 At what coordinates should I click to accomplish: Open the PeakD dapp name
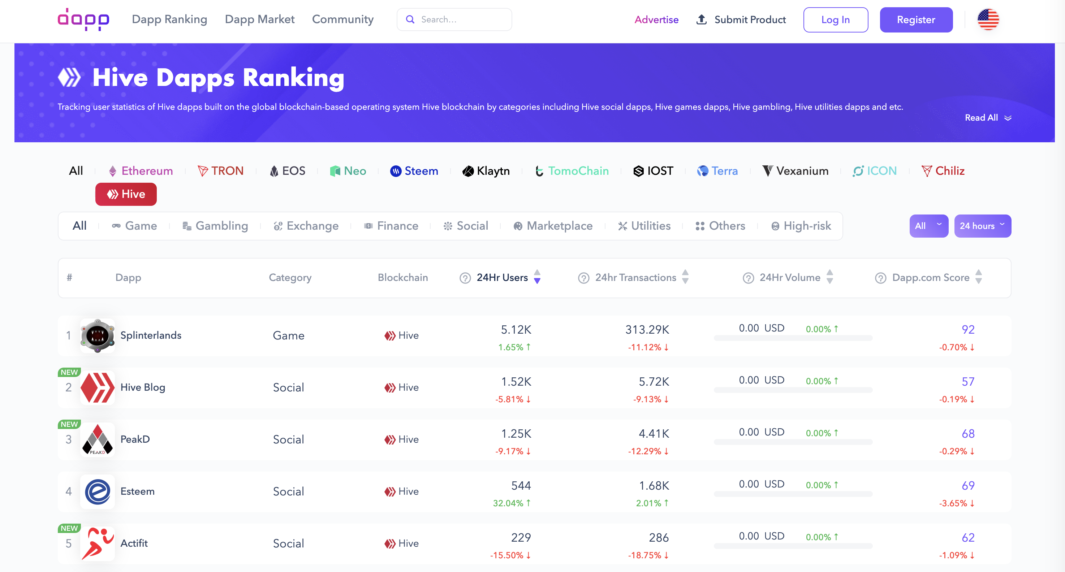point(135,440)
